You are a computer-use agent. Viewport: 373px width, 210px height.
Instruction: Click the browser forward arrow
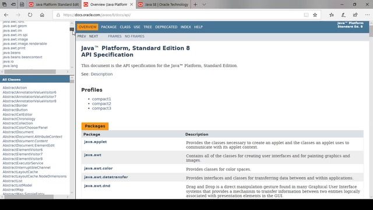click(x=18, y=15)
